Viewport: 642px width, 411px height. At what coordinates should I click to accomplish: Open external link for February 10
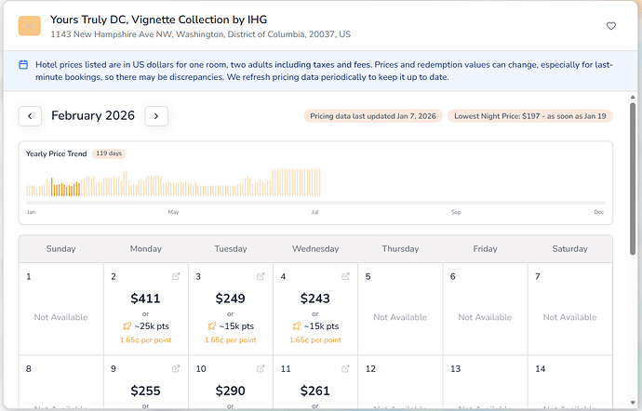point(261,369)
